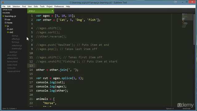Click 'console.log(ages);' on line 18
Screen dimensions: 197x111
51,86
